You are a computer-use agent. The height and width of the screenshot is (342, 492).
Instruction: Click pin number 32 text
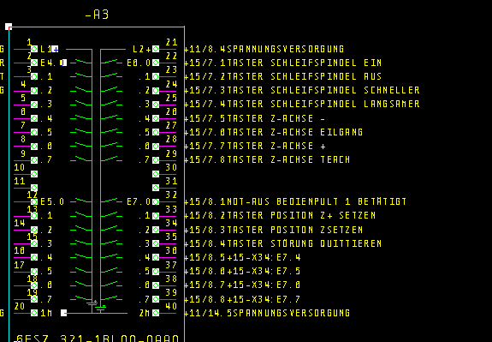coord(172,195)
